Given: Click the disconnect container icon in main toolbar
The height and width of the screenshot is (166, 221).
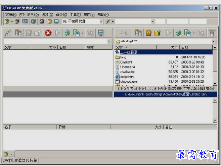Looking at the screenshot, I should (17, 21).
